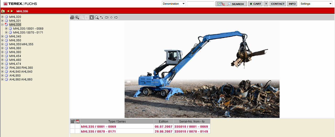335x137 pixels.
Task: Click the gear icon next to AHL850
Action: point(7,76)
